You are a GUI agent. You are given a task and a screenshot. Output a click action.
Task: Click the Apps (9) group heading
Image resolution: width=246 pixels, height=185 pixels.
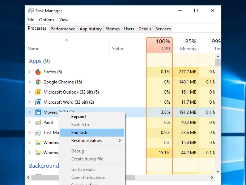pos(39,61)
